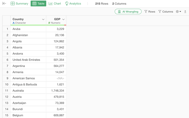Click the collapse sidebar arrow icon
189x118 pixels.
click(x=4, y=4)
